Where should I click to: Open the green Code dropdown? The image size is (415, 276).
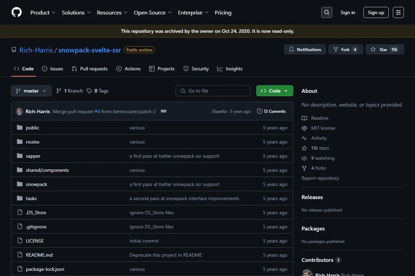tap(275, 91)
